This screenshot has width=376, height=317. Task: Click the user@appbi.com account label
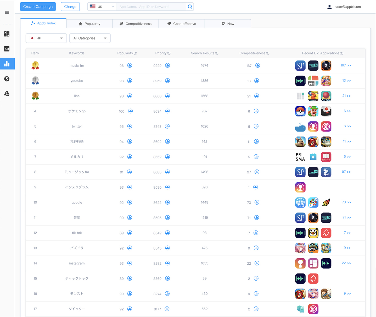[348, 7]
